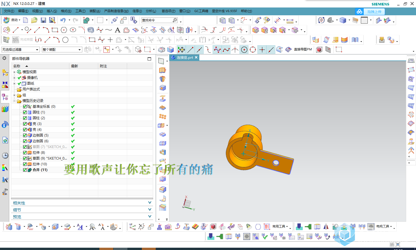The image size is (416, 250).
Task: Open the 电极工具 toolbar menu
Action: (384, 226)
